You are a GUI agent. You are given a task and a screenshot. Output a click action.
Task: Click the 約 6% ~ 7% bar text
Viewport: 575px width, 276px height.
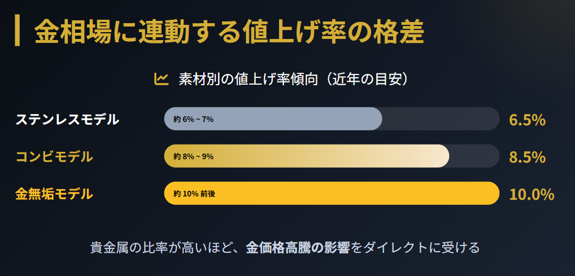click(x=193, y=119)
